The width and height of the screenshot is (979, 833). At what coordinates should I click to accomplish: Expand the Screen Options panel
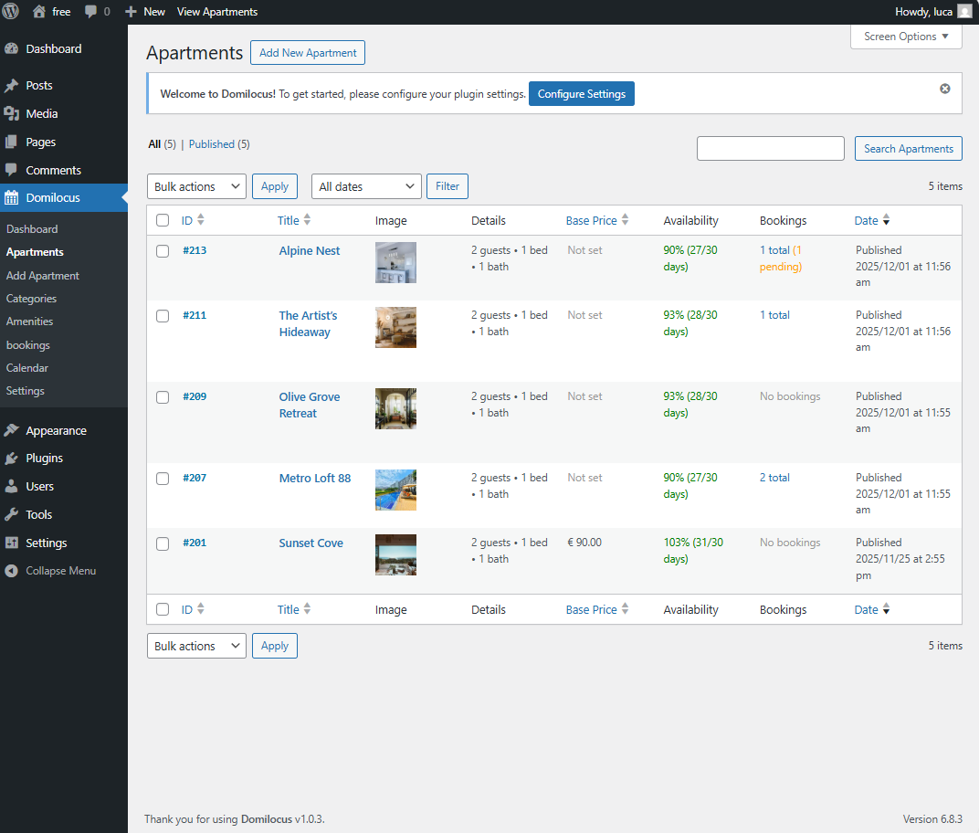906,37
